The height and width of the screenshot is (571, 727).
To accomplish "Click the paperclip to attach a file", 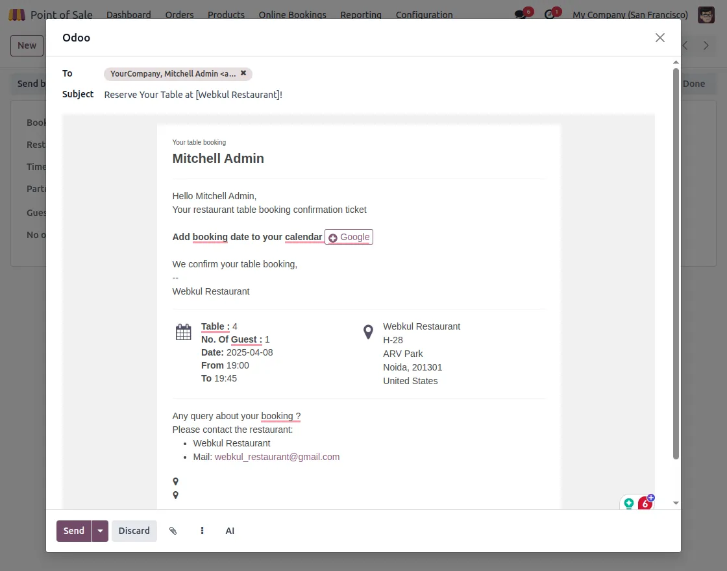I will pos(173,531).
